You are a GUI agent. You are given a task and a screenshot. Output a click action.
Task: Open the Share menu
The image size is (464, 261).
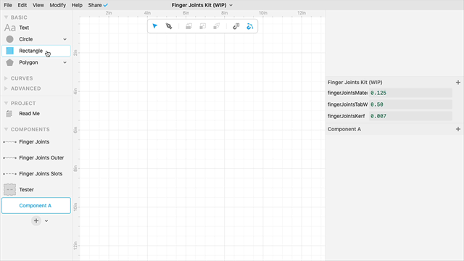click(x=95, y=5)
